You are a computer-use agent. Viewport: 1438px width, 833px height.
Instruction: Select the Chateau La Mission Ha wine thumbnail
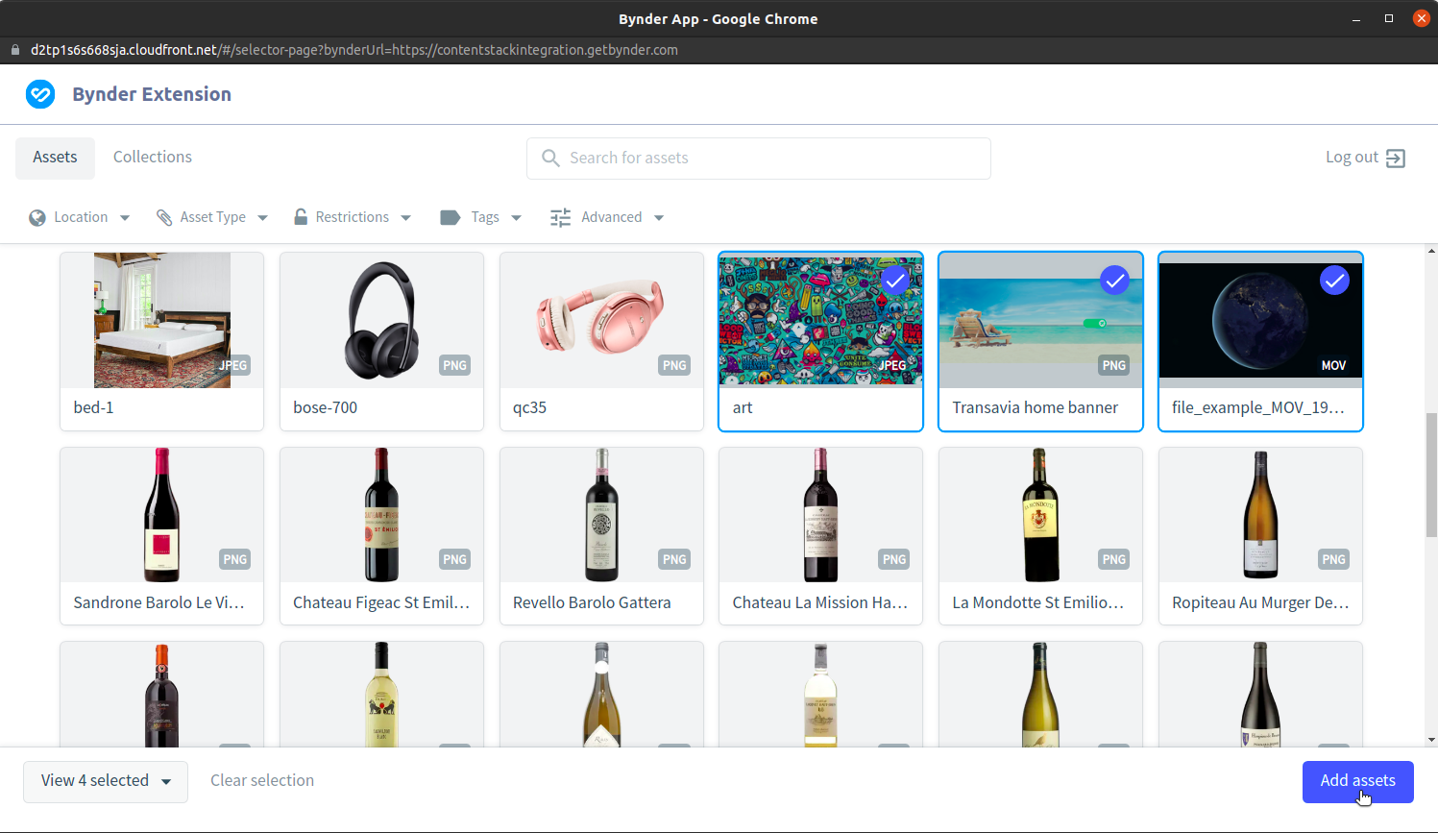[820, 515]
